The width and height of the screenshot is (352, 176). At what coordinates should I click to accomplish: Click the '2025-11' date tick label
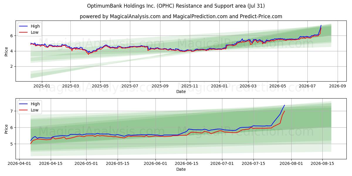tap(190, 87)
